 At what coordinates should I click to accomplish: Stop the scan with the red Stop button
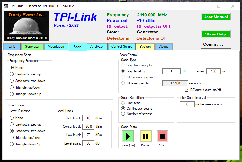click(162, 136)
